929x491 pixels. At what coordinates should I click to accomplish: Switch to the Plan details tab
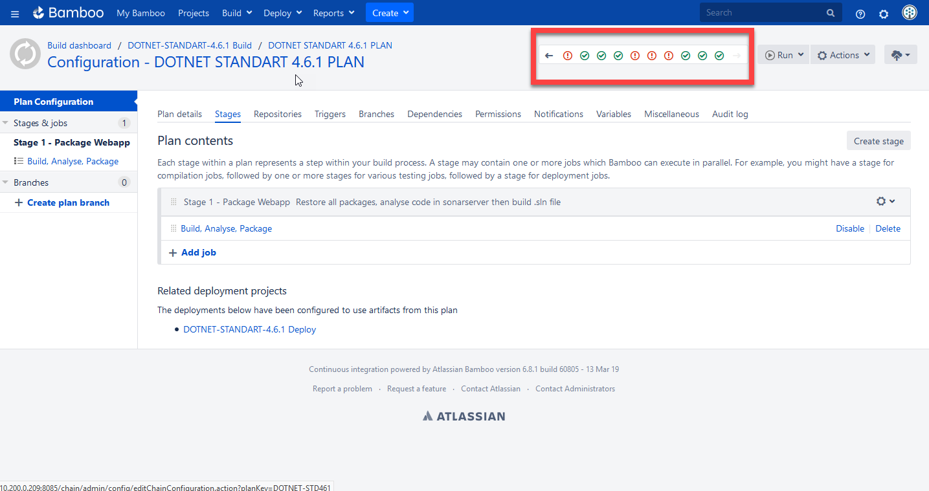click(x=179, y=115)
